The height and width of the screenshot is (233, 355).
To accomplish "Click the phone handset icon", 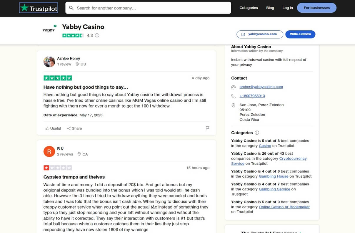I will [x=234, y=96].
